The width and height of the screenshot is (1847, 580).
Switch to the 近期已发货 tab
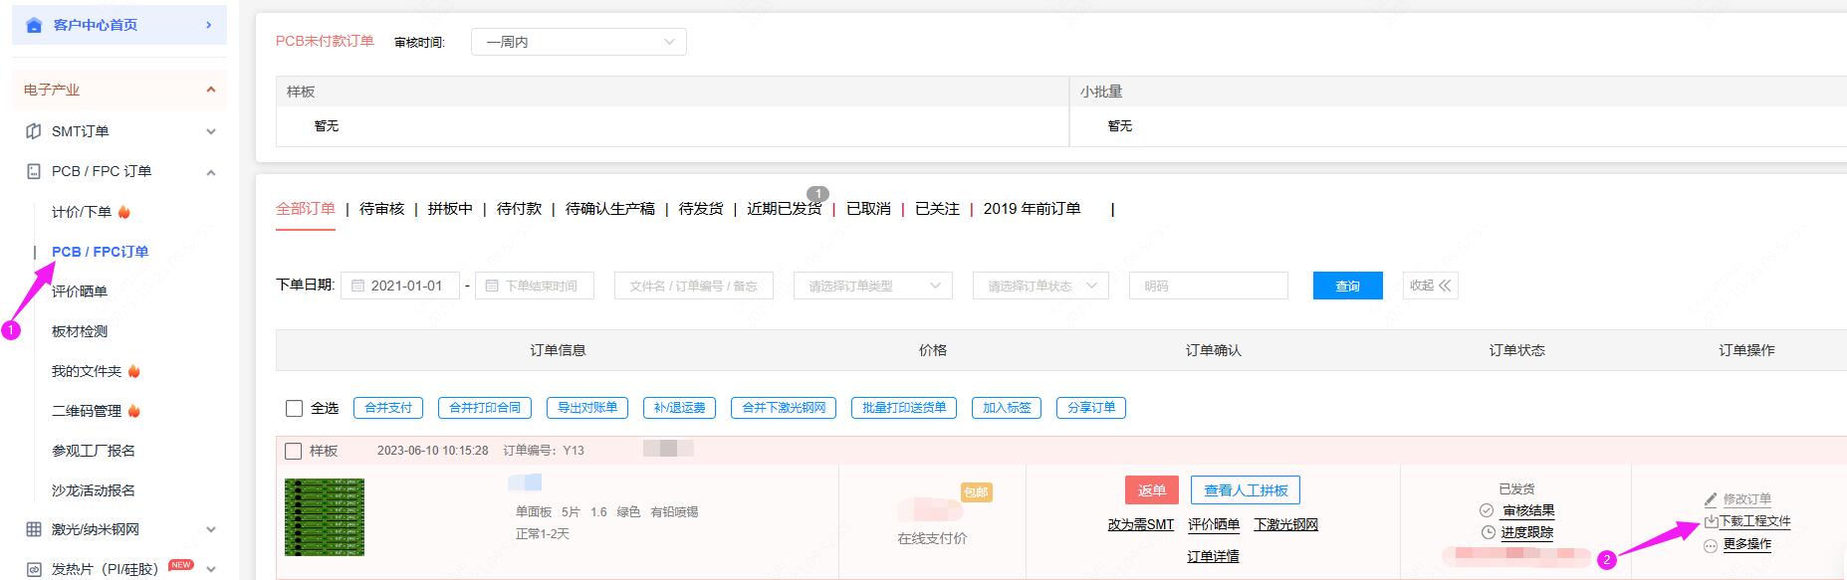click(x=784, y=209)
